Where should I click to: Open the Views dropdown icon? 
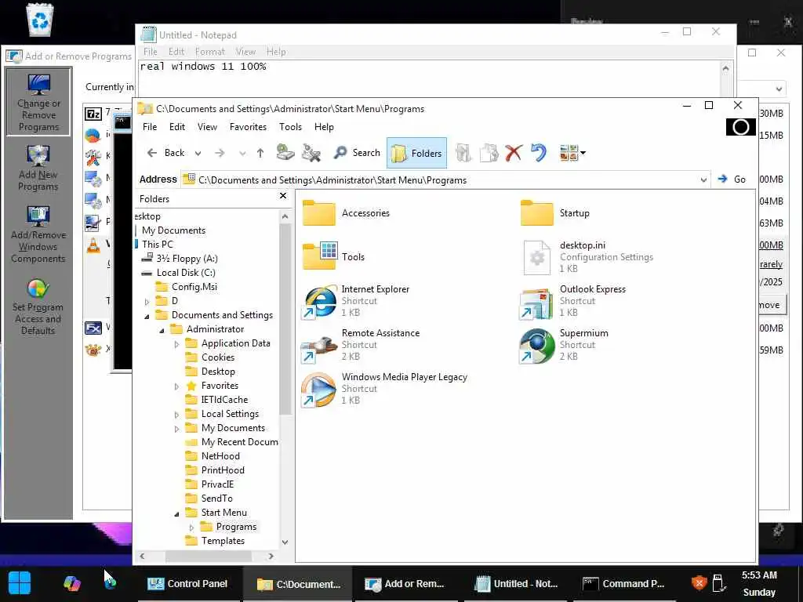(572, 153)
